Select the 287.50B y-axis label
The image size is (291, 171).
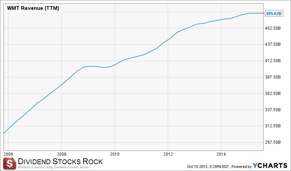(x=273, y=142)
